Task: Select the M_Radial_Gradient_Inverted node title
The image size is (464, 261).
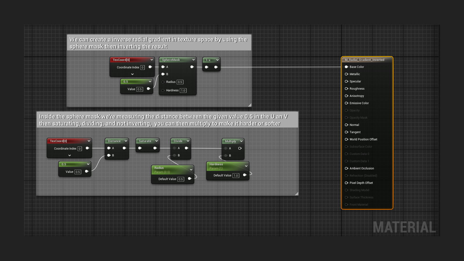Action: [x=365, y=60]
